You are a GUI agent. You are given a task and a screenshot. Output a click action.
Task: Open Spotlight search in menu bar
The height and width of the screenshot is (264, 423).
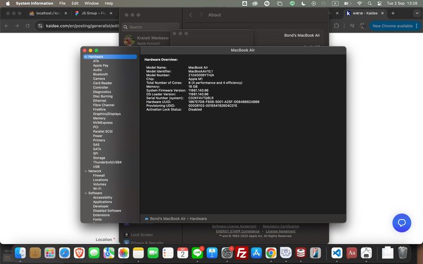369,3
